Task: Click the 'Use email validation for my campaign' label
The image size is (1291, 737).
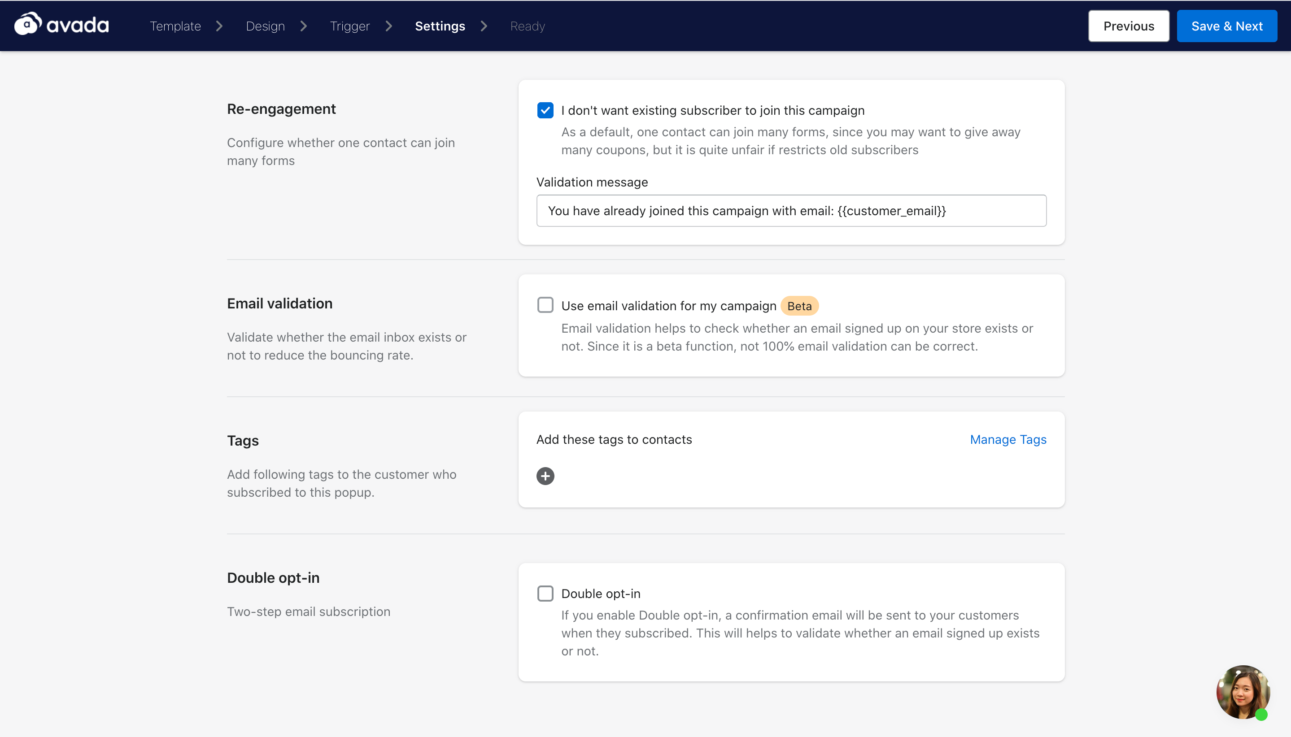Action: pos(668,306)
